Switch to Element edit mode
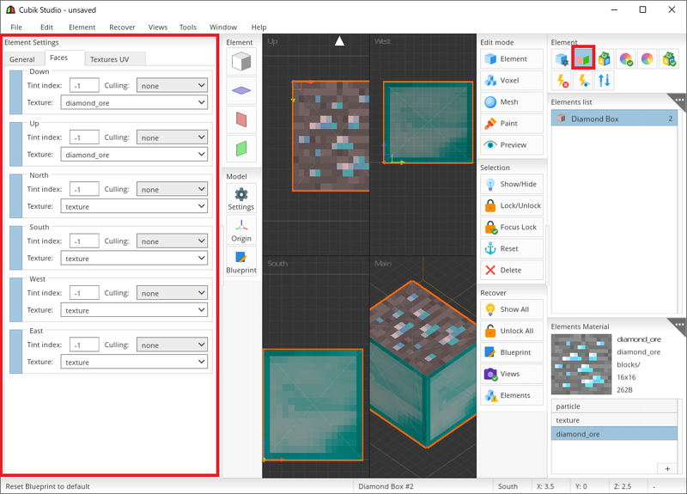This screenshot has height=494, width=687. (x=512, y=58)
